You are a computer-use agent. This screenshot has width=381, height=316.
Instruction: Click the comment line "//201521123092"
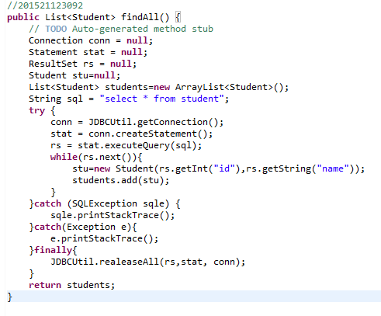(x=45, y=5)
